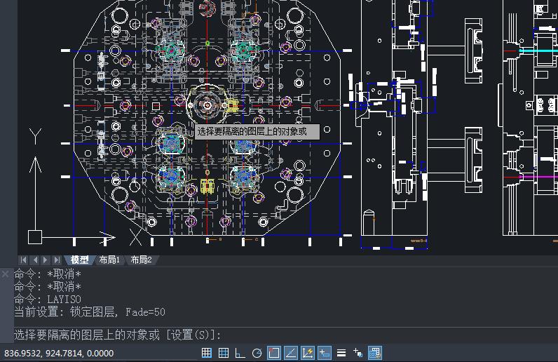This screenshot has width=558, height=362.
Task: Select the cyan horizontal line at right
Action: pyautogui.click(x=538, y=51)
